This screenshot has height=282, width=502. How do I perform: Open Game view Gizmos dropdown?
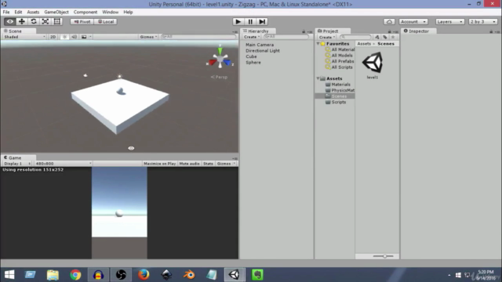click(226, 164)
